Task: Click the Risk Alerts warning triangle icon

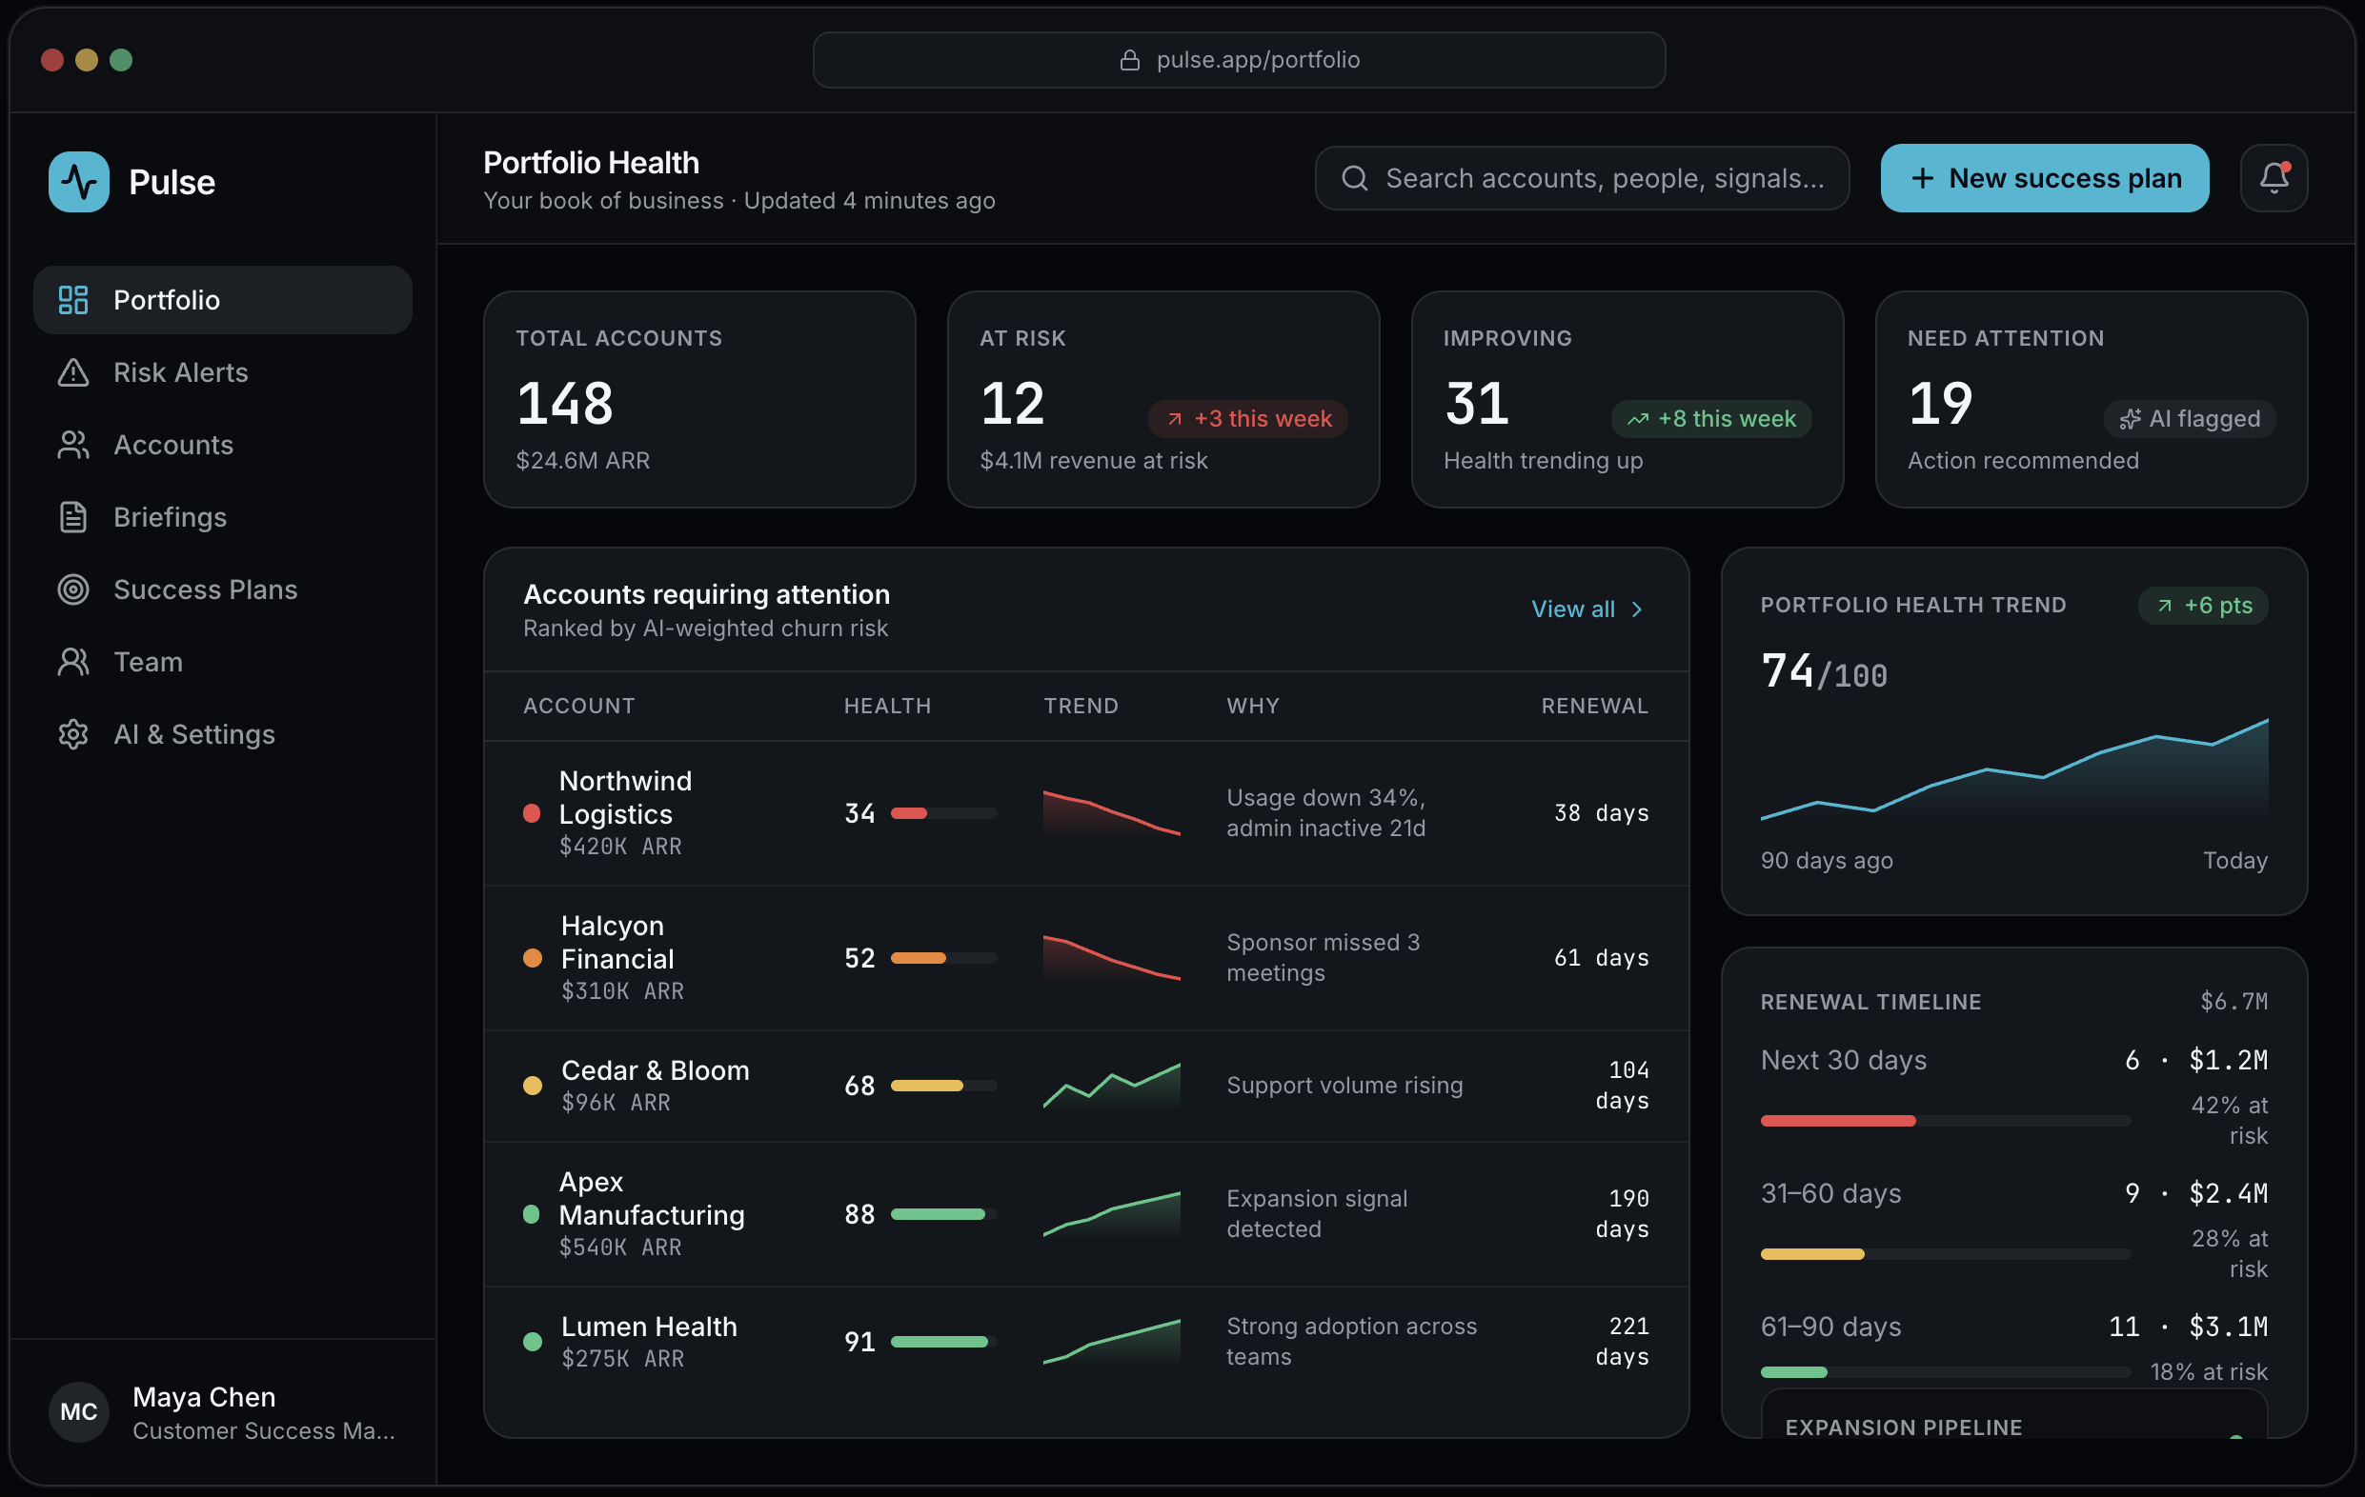Action: click(73, 372)
